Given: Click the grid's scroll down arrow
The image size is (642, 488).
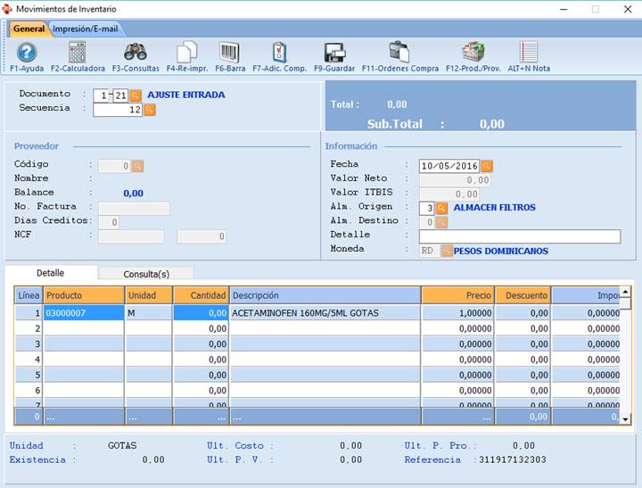Looking at the screenshot, I should tap(625, 418).
